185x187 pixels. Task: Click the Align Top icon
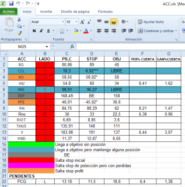click(x=100, y=21)
